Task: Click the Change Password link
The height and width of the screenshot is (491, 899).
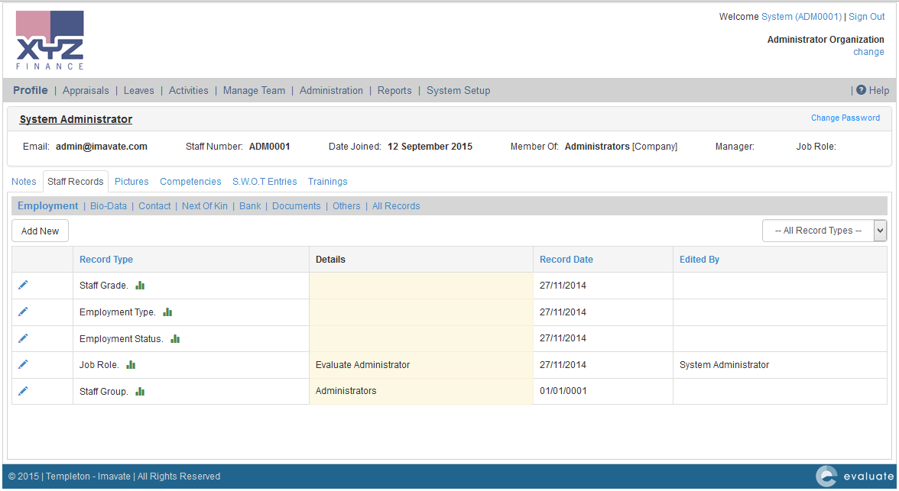Action: click(845, 118)
